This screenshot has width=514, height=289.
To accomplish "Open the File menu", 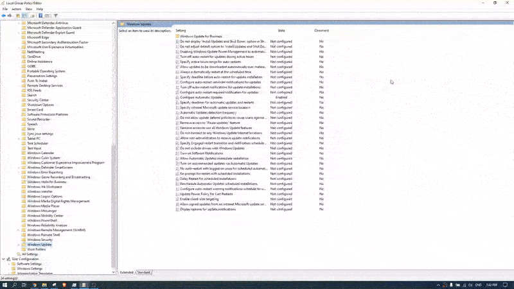I will (x=5, y=9).
